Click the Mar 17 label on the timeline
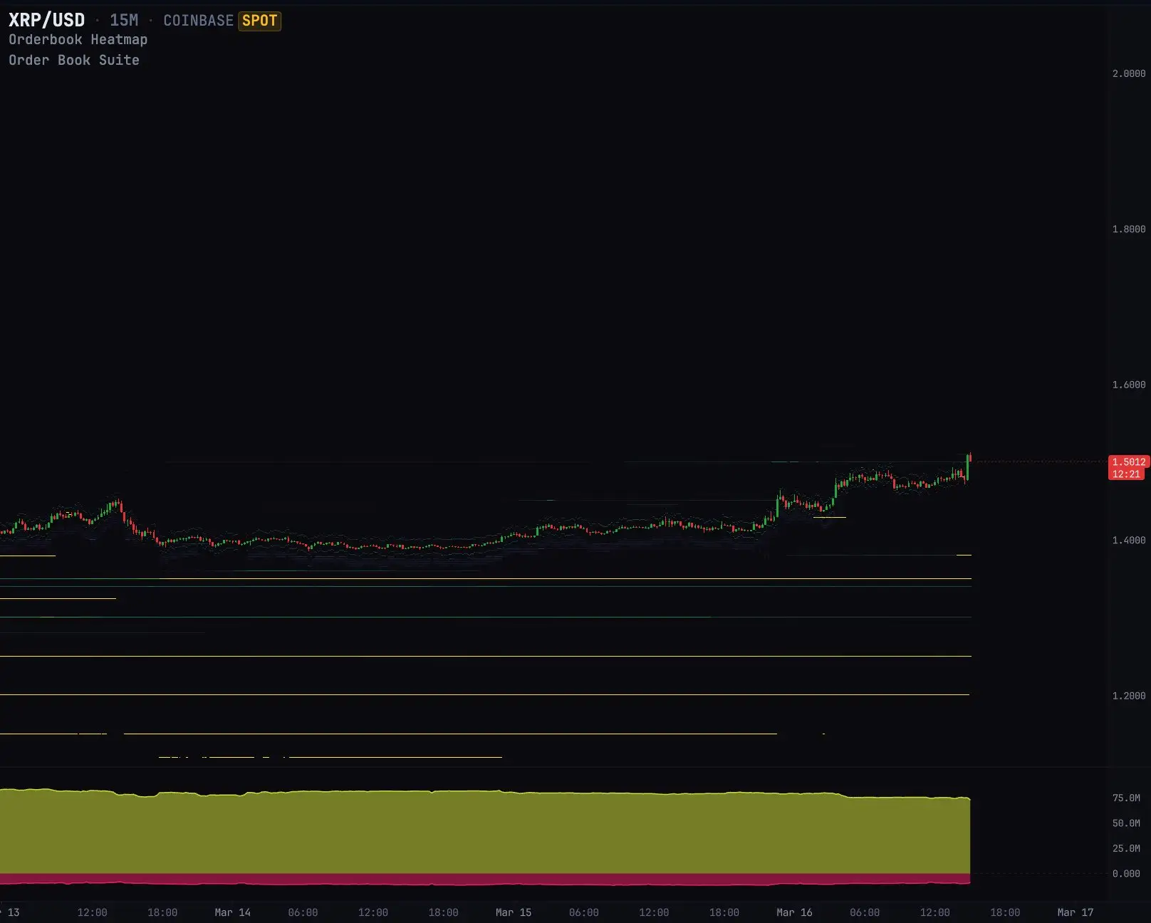This screenshot has height=923, width=1151. (1075, 912)
